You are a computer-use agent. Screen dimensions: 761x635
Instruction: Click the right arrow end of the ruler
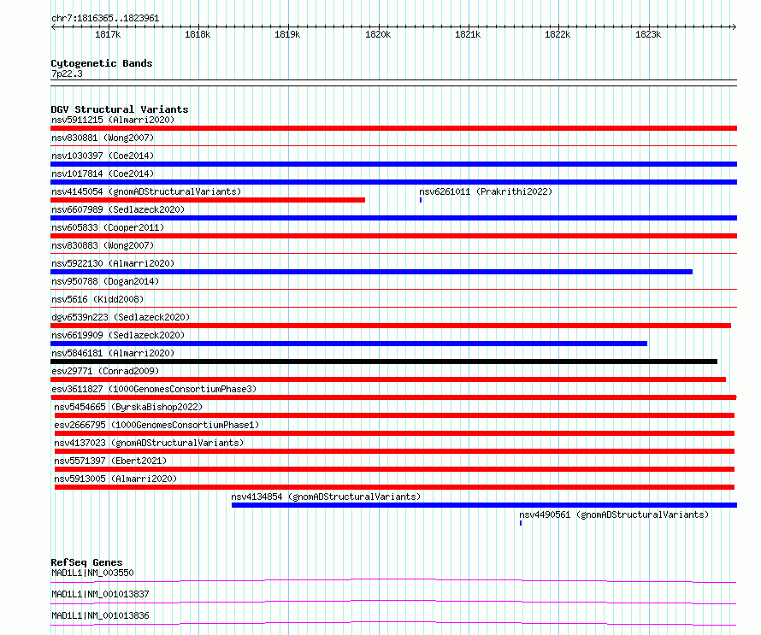coord(734,26)
